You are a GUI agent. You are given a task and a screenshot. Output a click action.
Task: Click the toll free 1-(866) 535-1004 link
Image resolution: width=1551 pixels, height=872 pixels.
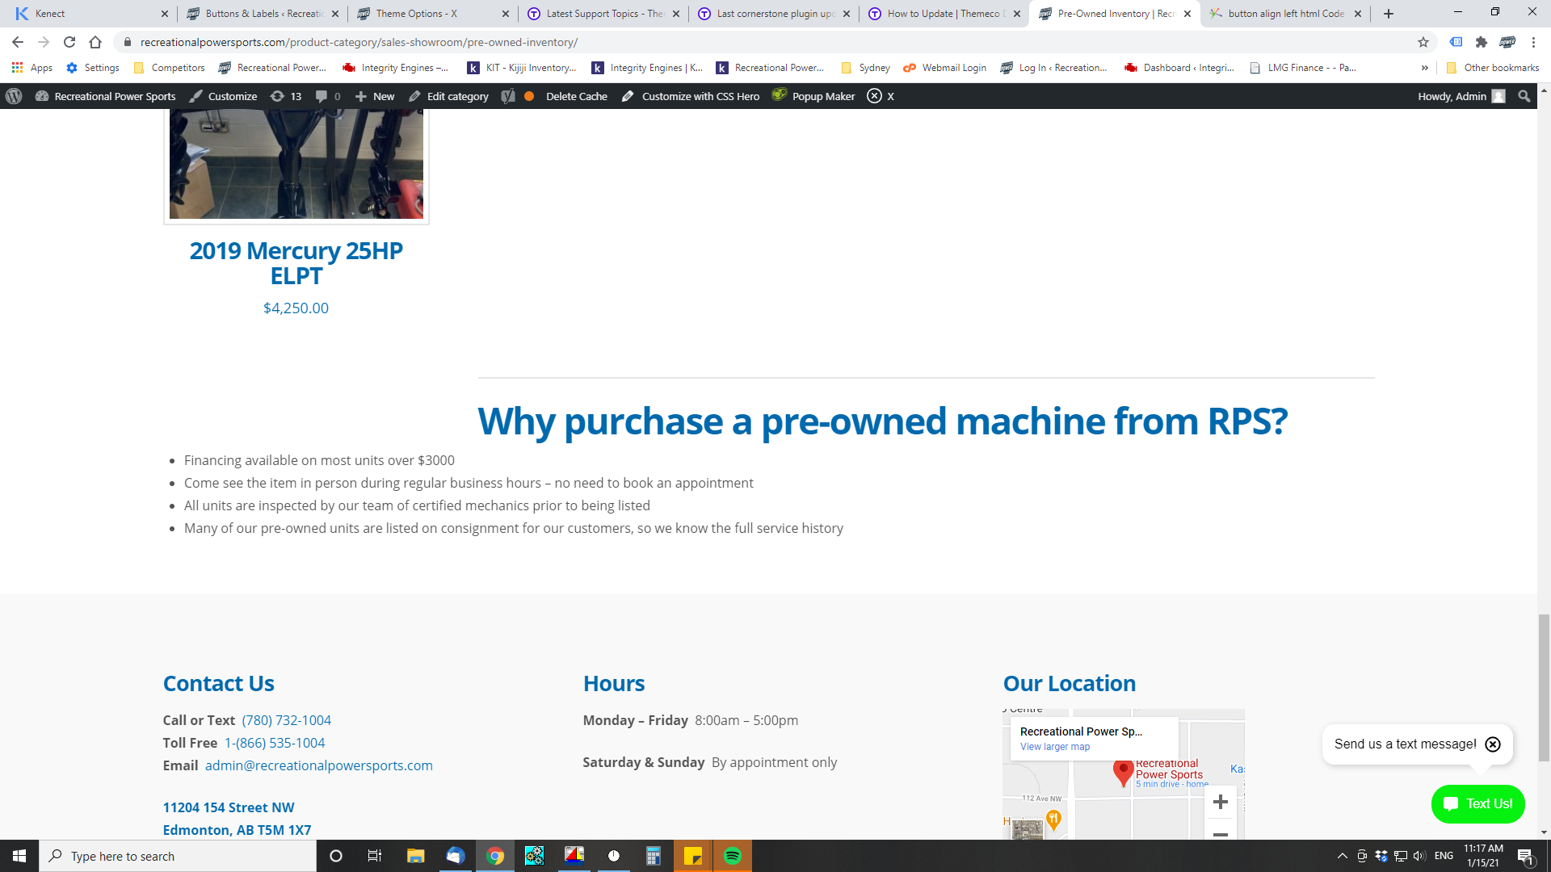[275, 743]
